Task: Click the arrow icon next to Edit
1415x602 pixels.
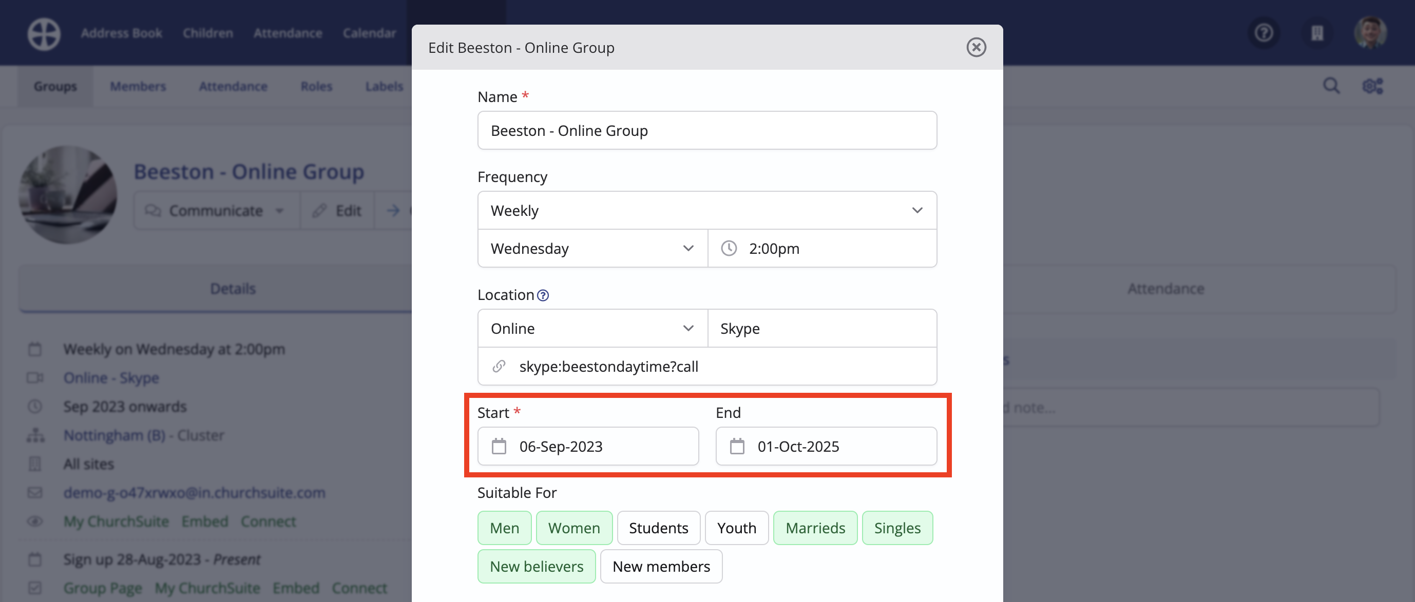Action: click(393, 210)
